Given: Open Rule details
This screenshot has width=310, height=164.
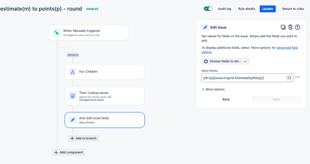Looking at the screenshot, I should pos(246,9).
